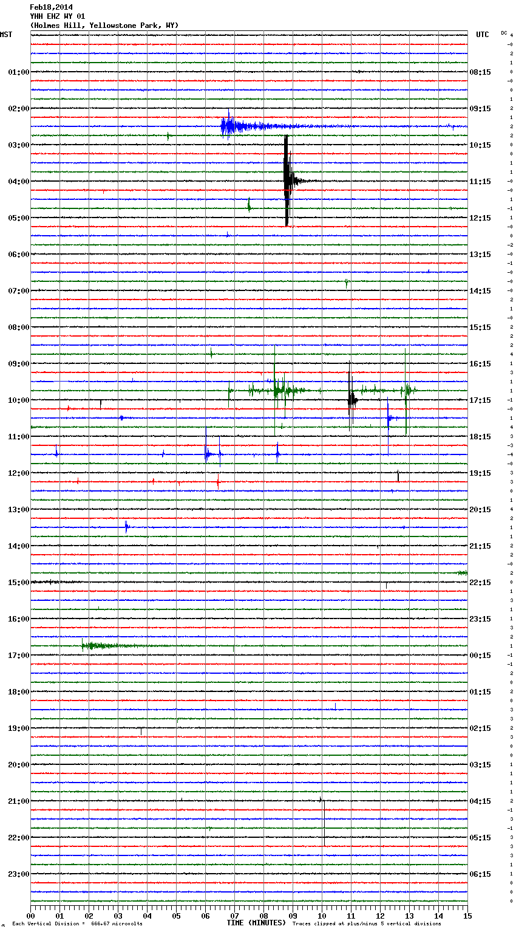516x932 pixels.
Task: Select the 21:00 MST time label
Action: point(18,801)
